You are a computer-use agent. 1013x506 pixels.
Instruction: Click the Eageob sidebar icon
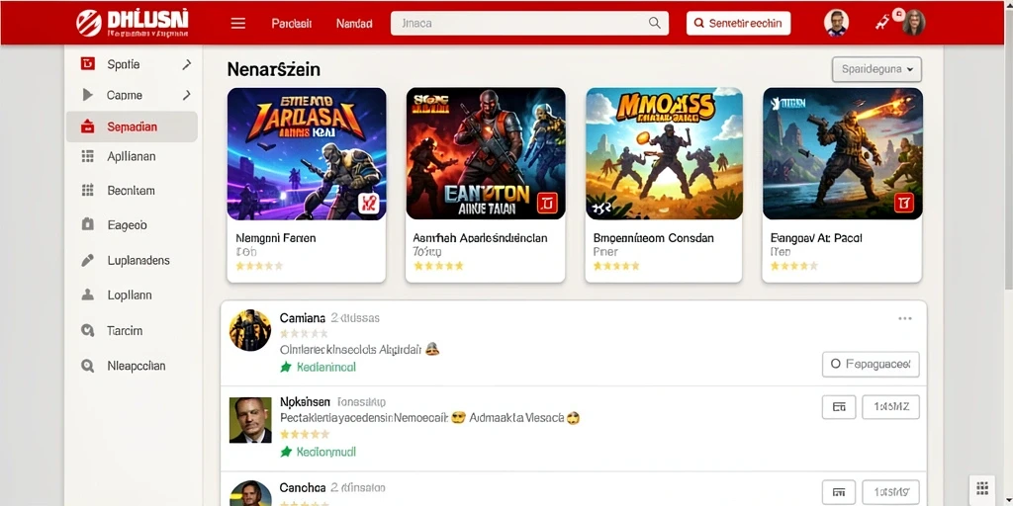pyautogui.click(x=88, y=224)
